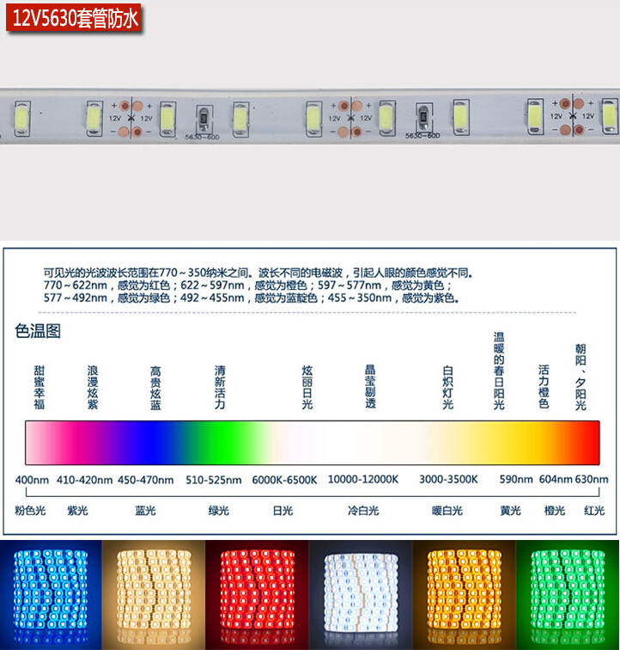Click the "暖白光" label under the scale

click(x=447, y=511)
